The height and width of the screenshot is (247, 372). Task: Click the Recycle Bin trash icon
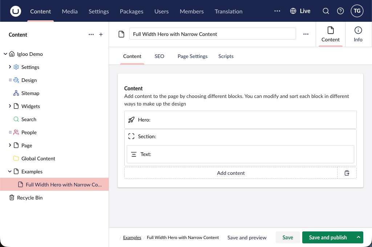tap(12, 198)
